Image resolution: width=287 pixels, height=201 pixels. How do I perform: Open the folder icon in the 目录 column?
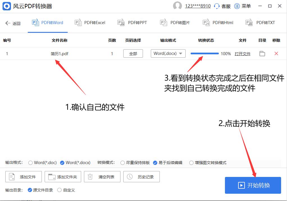[262, 53]
